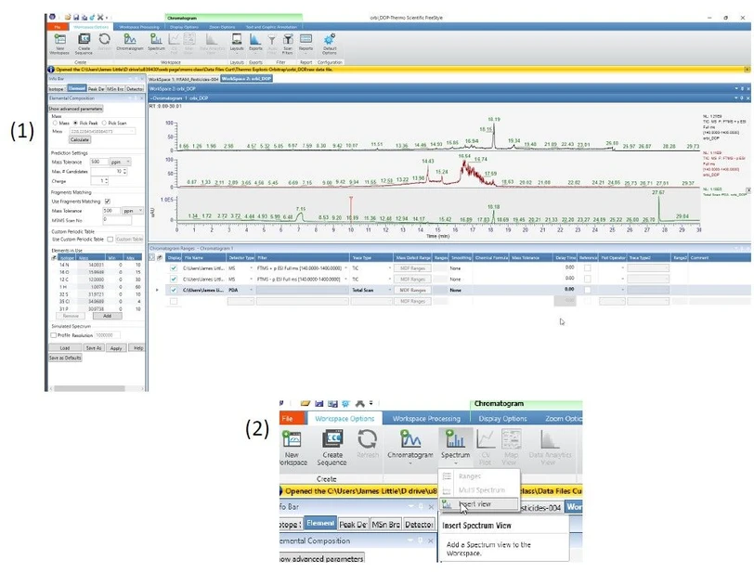
Task: Select the Pick Scan radio button
Action: [104, 124]
